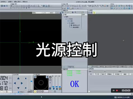The width and height of the screenshot is (133, 99).
Task: Select the circle tool in measuring tools
Action: pos(68,6)
